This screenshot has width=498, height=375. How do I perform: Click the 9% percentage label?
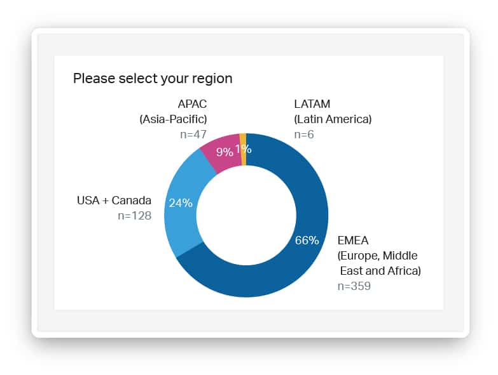point(225,152)
